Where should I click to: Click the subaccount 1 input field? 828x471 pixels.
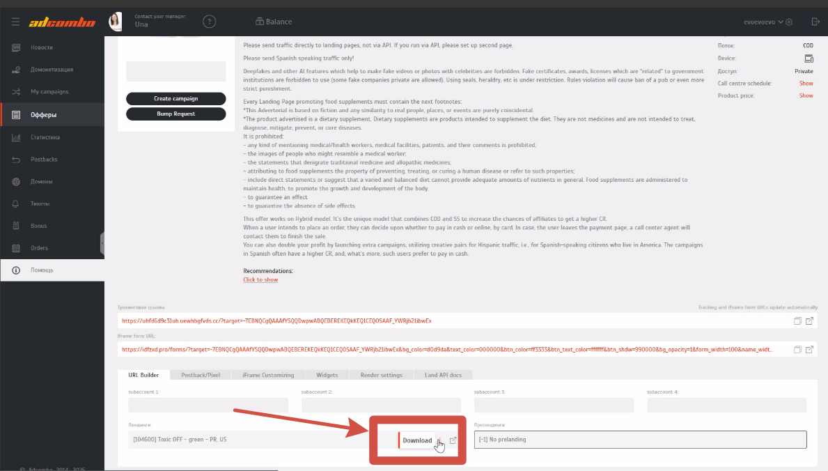click(x=208, y=405)
